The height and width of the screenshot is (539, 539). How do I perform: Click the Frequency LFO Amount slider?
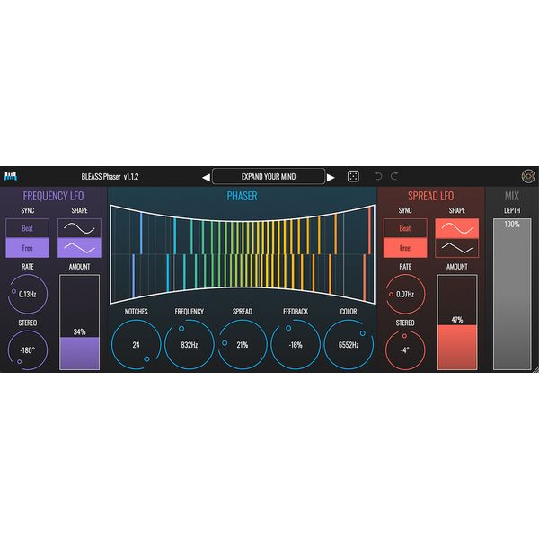(x=80, y=322)
